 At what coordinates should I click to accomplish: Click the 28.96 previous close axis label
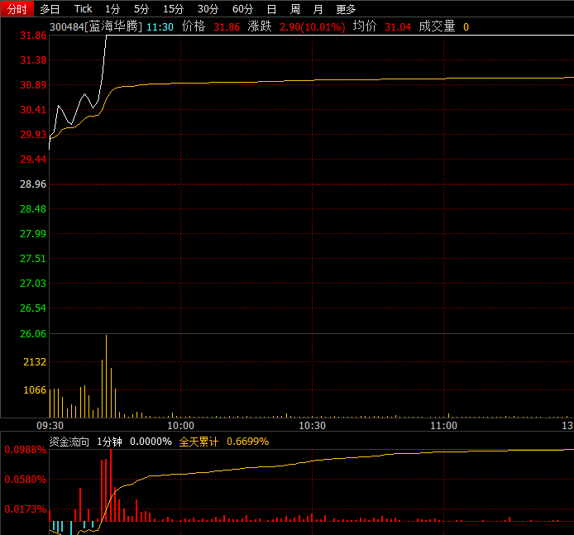tap(33, 184)
